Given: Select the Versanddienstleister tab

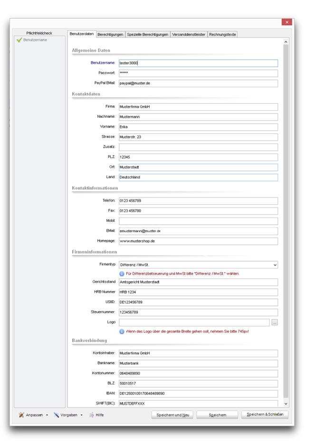Looking at the screenshot, I should point(189,35).
